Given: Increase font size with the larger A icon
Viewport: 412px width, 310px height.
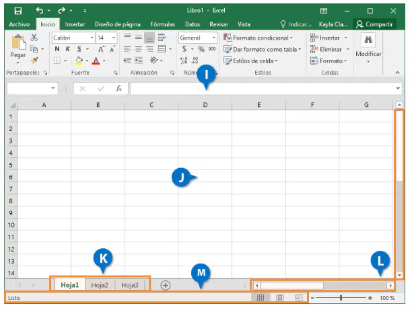Looking at the screenshot, I should click(101, 49).
